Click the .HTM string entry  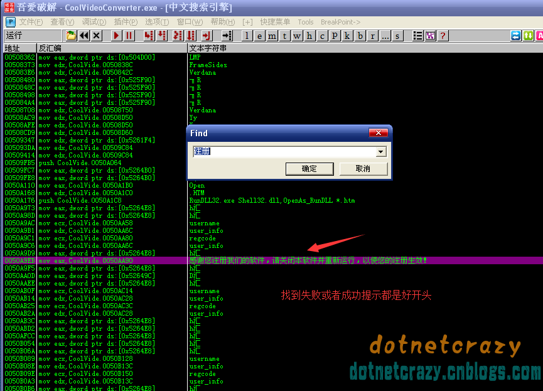click(x=197, y=193)
